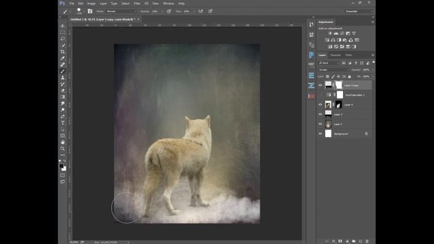
Task: Toggle pressure for opacity icon
Action: (169, 12)
